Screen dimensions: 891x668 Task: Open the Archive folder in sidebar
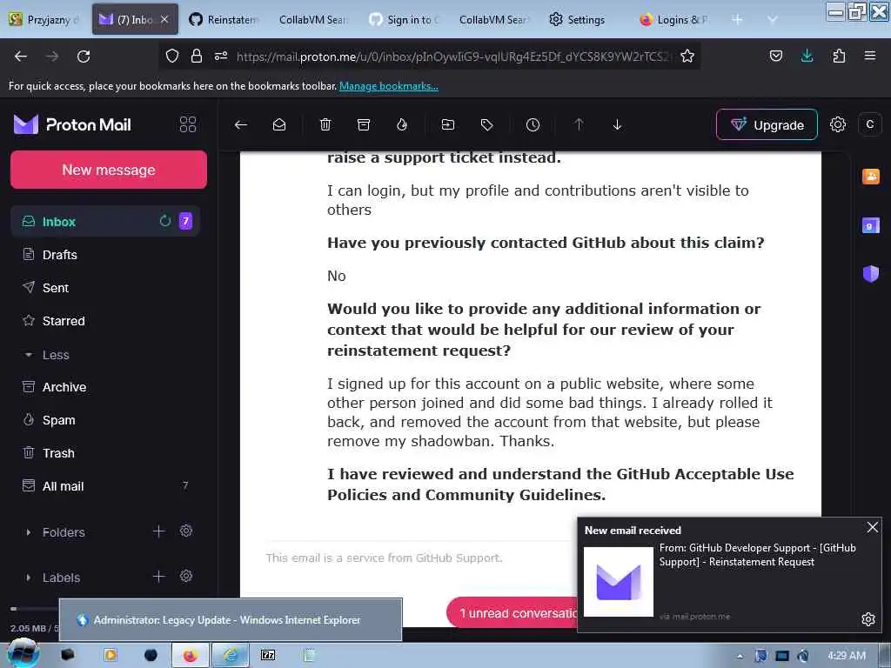click(105, 387)
